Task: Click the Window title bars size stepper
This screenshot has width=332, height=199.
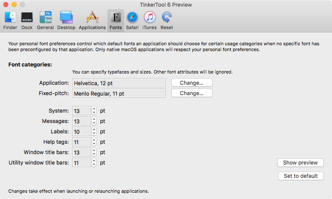Action: coord(94,152)
